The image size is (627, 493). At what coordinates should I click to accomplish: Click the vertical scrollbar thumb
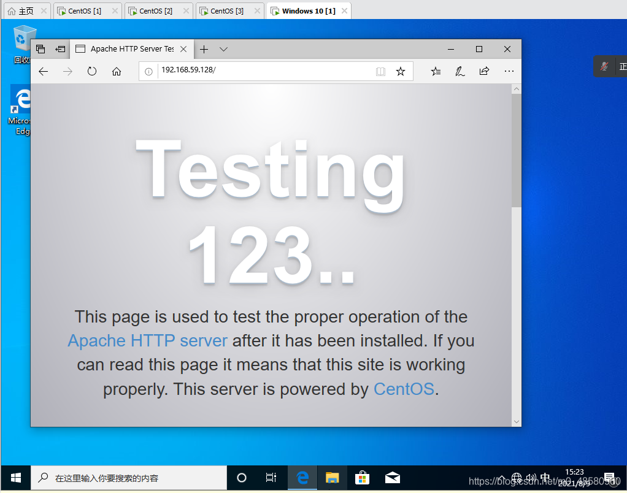click(x=516, y=151)
